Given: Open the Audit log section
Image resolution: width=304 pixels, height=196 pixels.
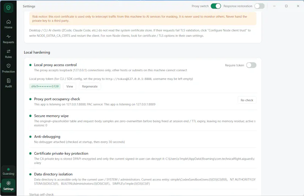Looking at the screenshot, I should click(8, 83).
